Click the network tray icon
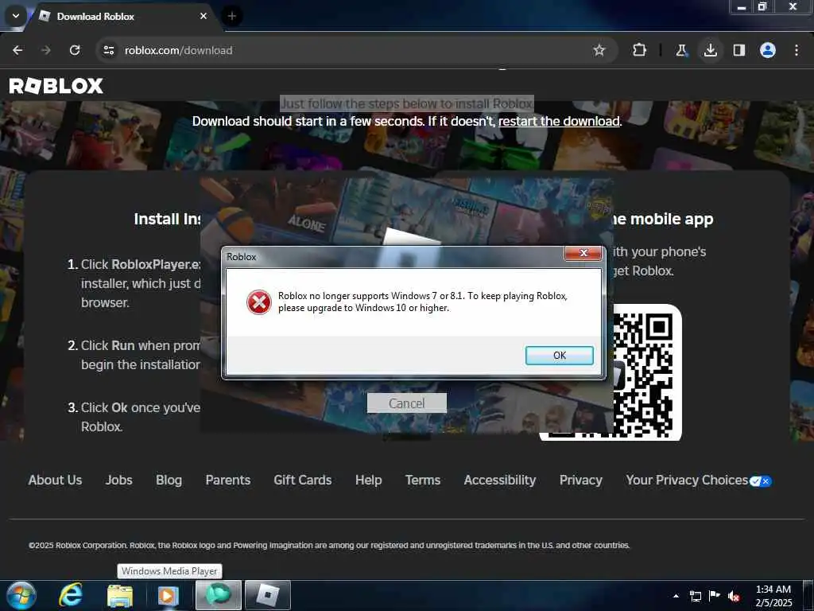This screenshot has height=611, width=814. click(695, 596)
